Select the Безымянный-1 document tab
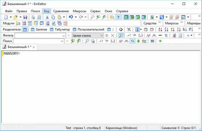Viewport: 202px width, 131px height. click(19, 47)
